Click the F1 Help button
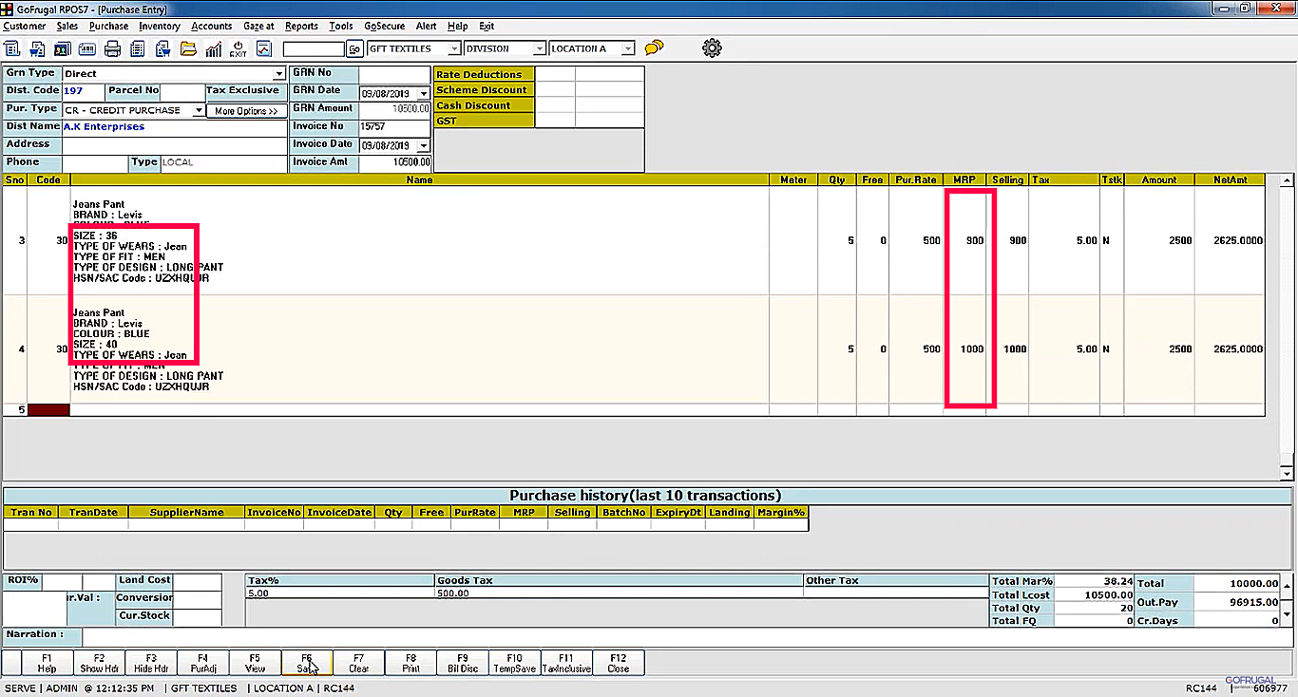This screenshot has width=1298, height=697. click(48, 663)
